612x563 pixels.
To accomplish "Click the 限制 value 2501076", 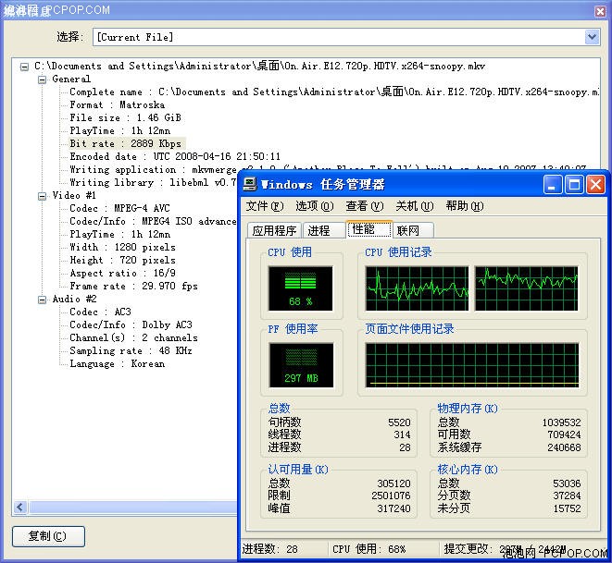I will click(391, 496).
